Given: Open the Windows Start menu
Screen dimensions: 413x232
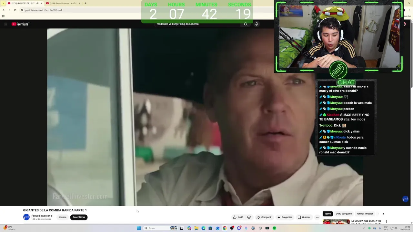Looking at the screenshot, I should tap(139, 228).
